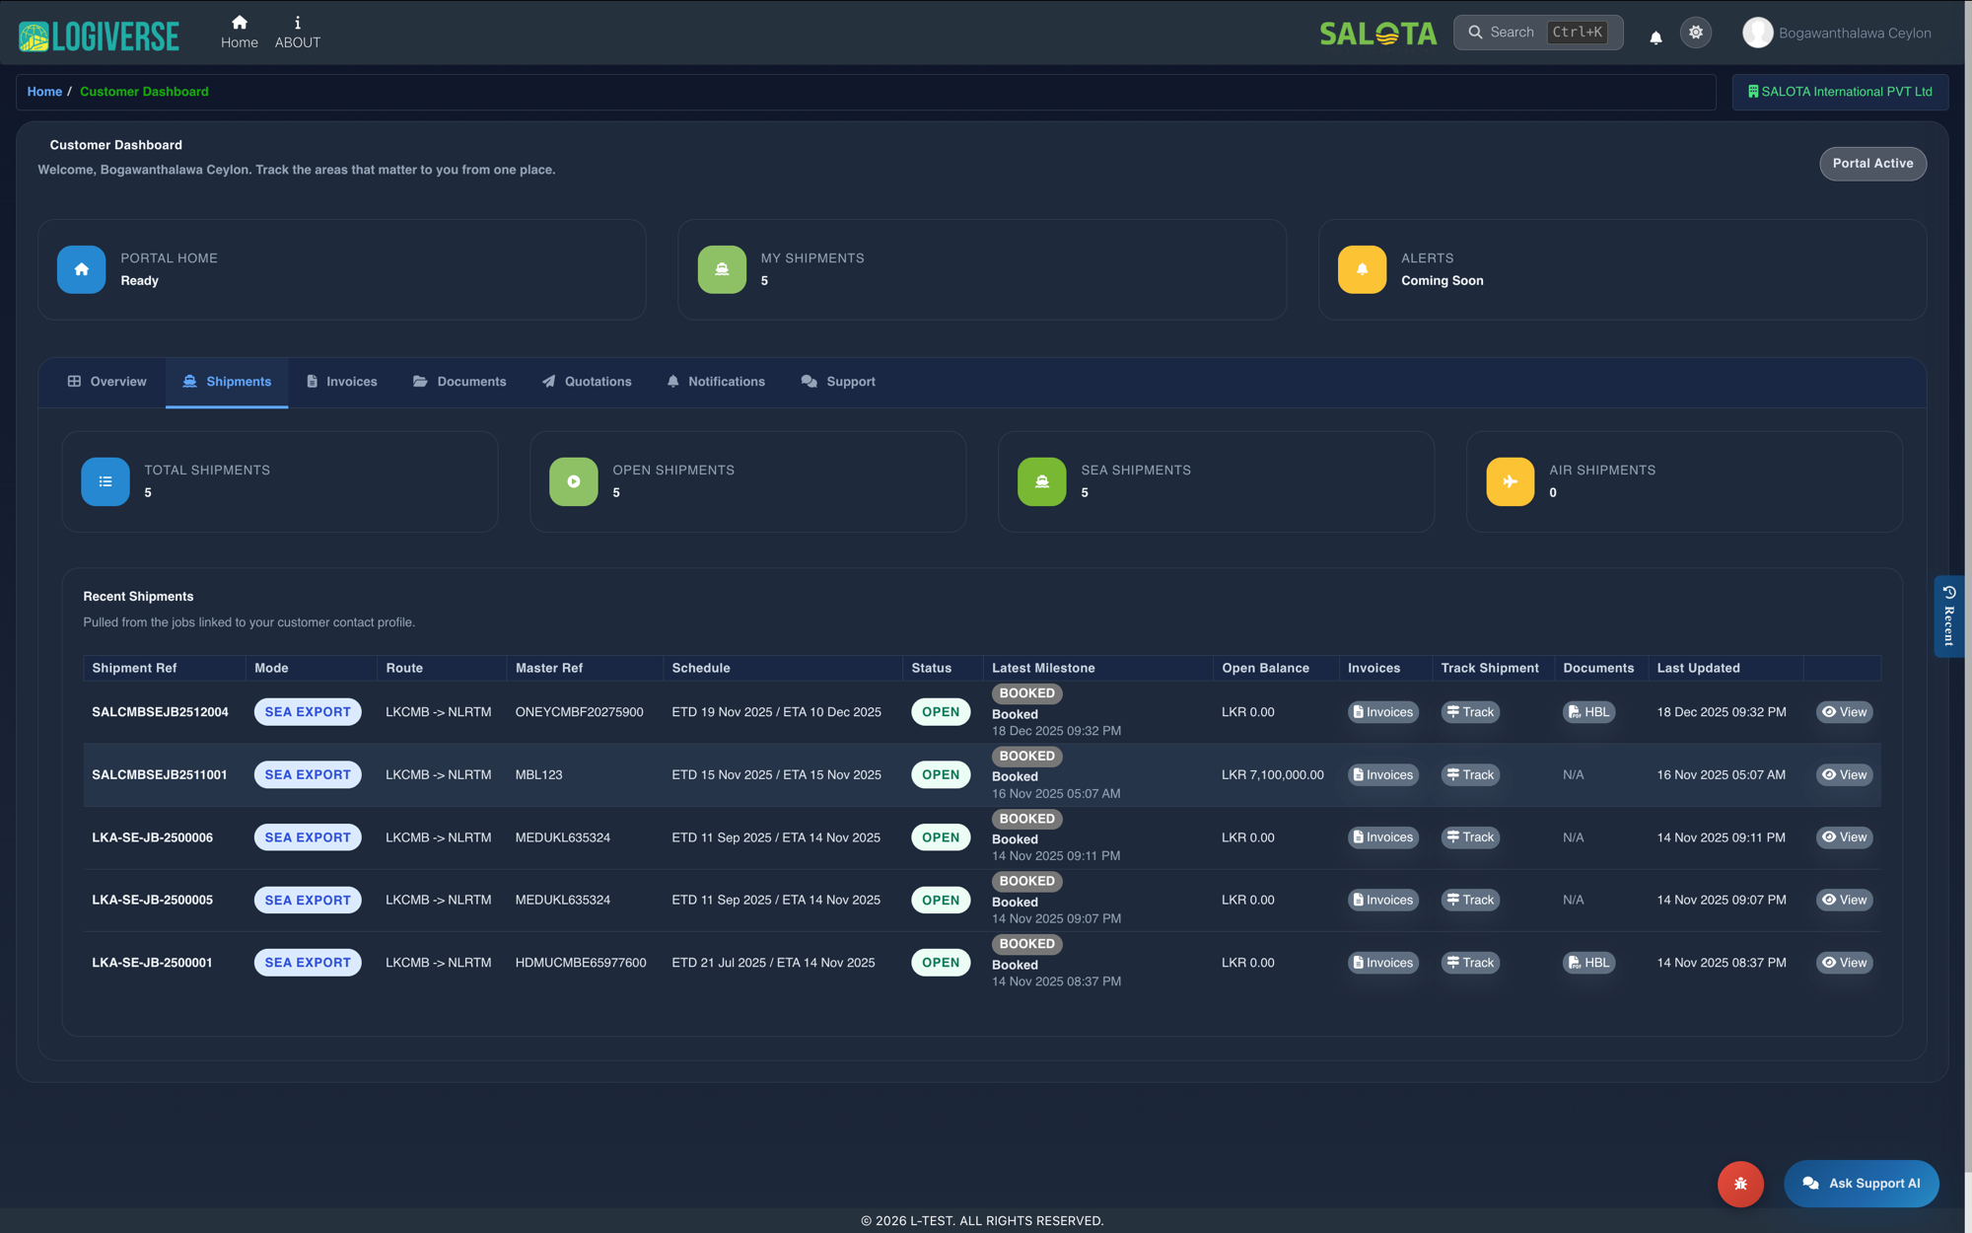Open Ask Support AI chat
This screenshot has width=1972, height=1233.
1861,1184
